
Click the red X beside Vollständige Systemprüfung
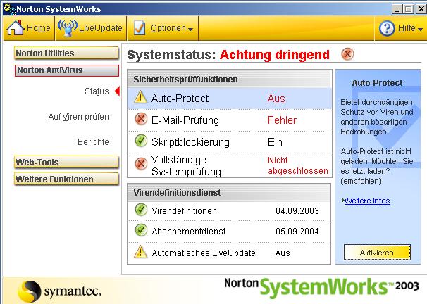141,164
